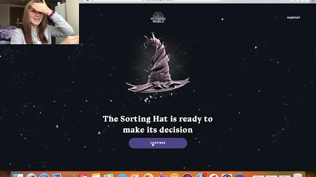This screenshot has width=316, height=177.
Task: Open the Trash in the dock
Action: 298,175
